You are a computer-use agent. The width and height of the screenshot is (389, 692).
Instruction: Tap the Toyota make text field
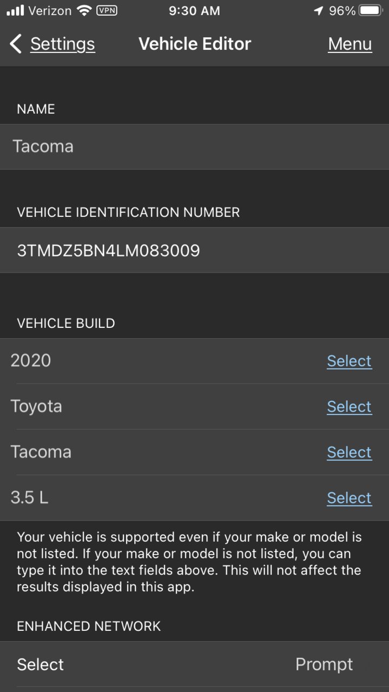(x=162, y=406)
